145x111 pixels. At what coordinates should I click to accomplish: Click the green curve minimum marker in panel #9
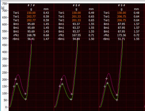click(x=117, y=100)
